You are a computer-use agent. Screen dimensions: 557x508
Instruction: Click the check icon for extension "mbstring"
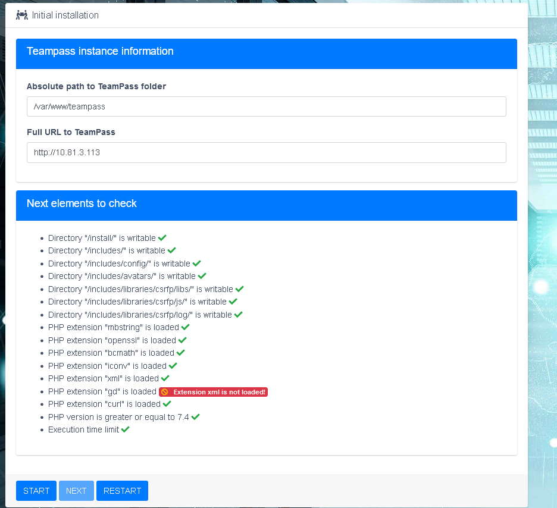coord(185,327)
